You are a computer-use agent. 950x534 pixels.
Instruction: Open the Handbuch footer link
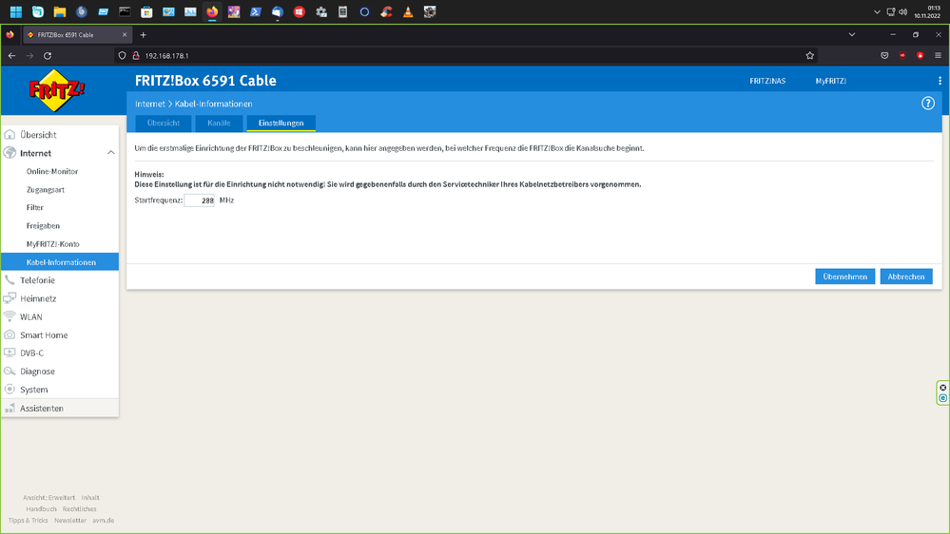coord(41,509)
